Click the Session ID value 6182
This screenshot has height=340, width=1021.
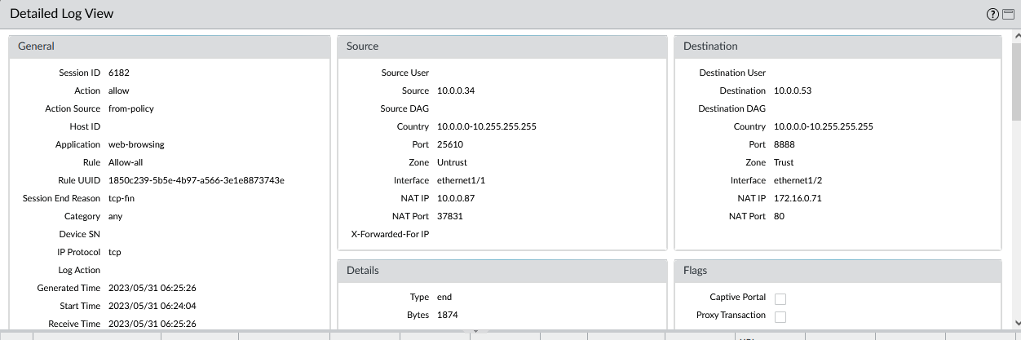click(x=119, y=73)
